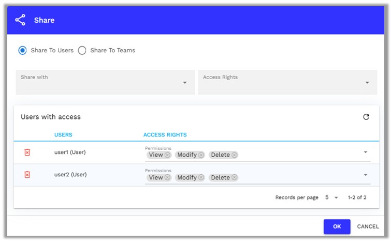Delete user2 from the access list
This screenshot has height=244, width=391.
tap(27, 175)
